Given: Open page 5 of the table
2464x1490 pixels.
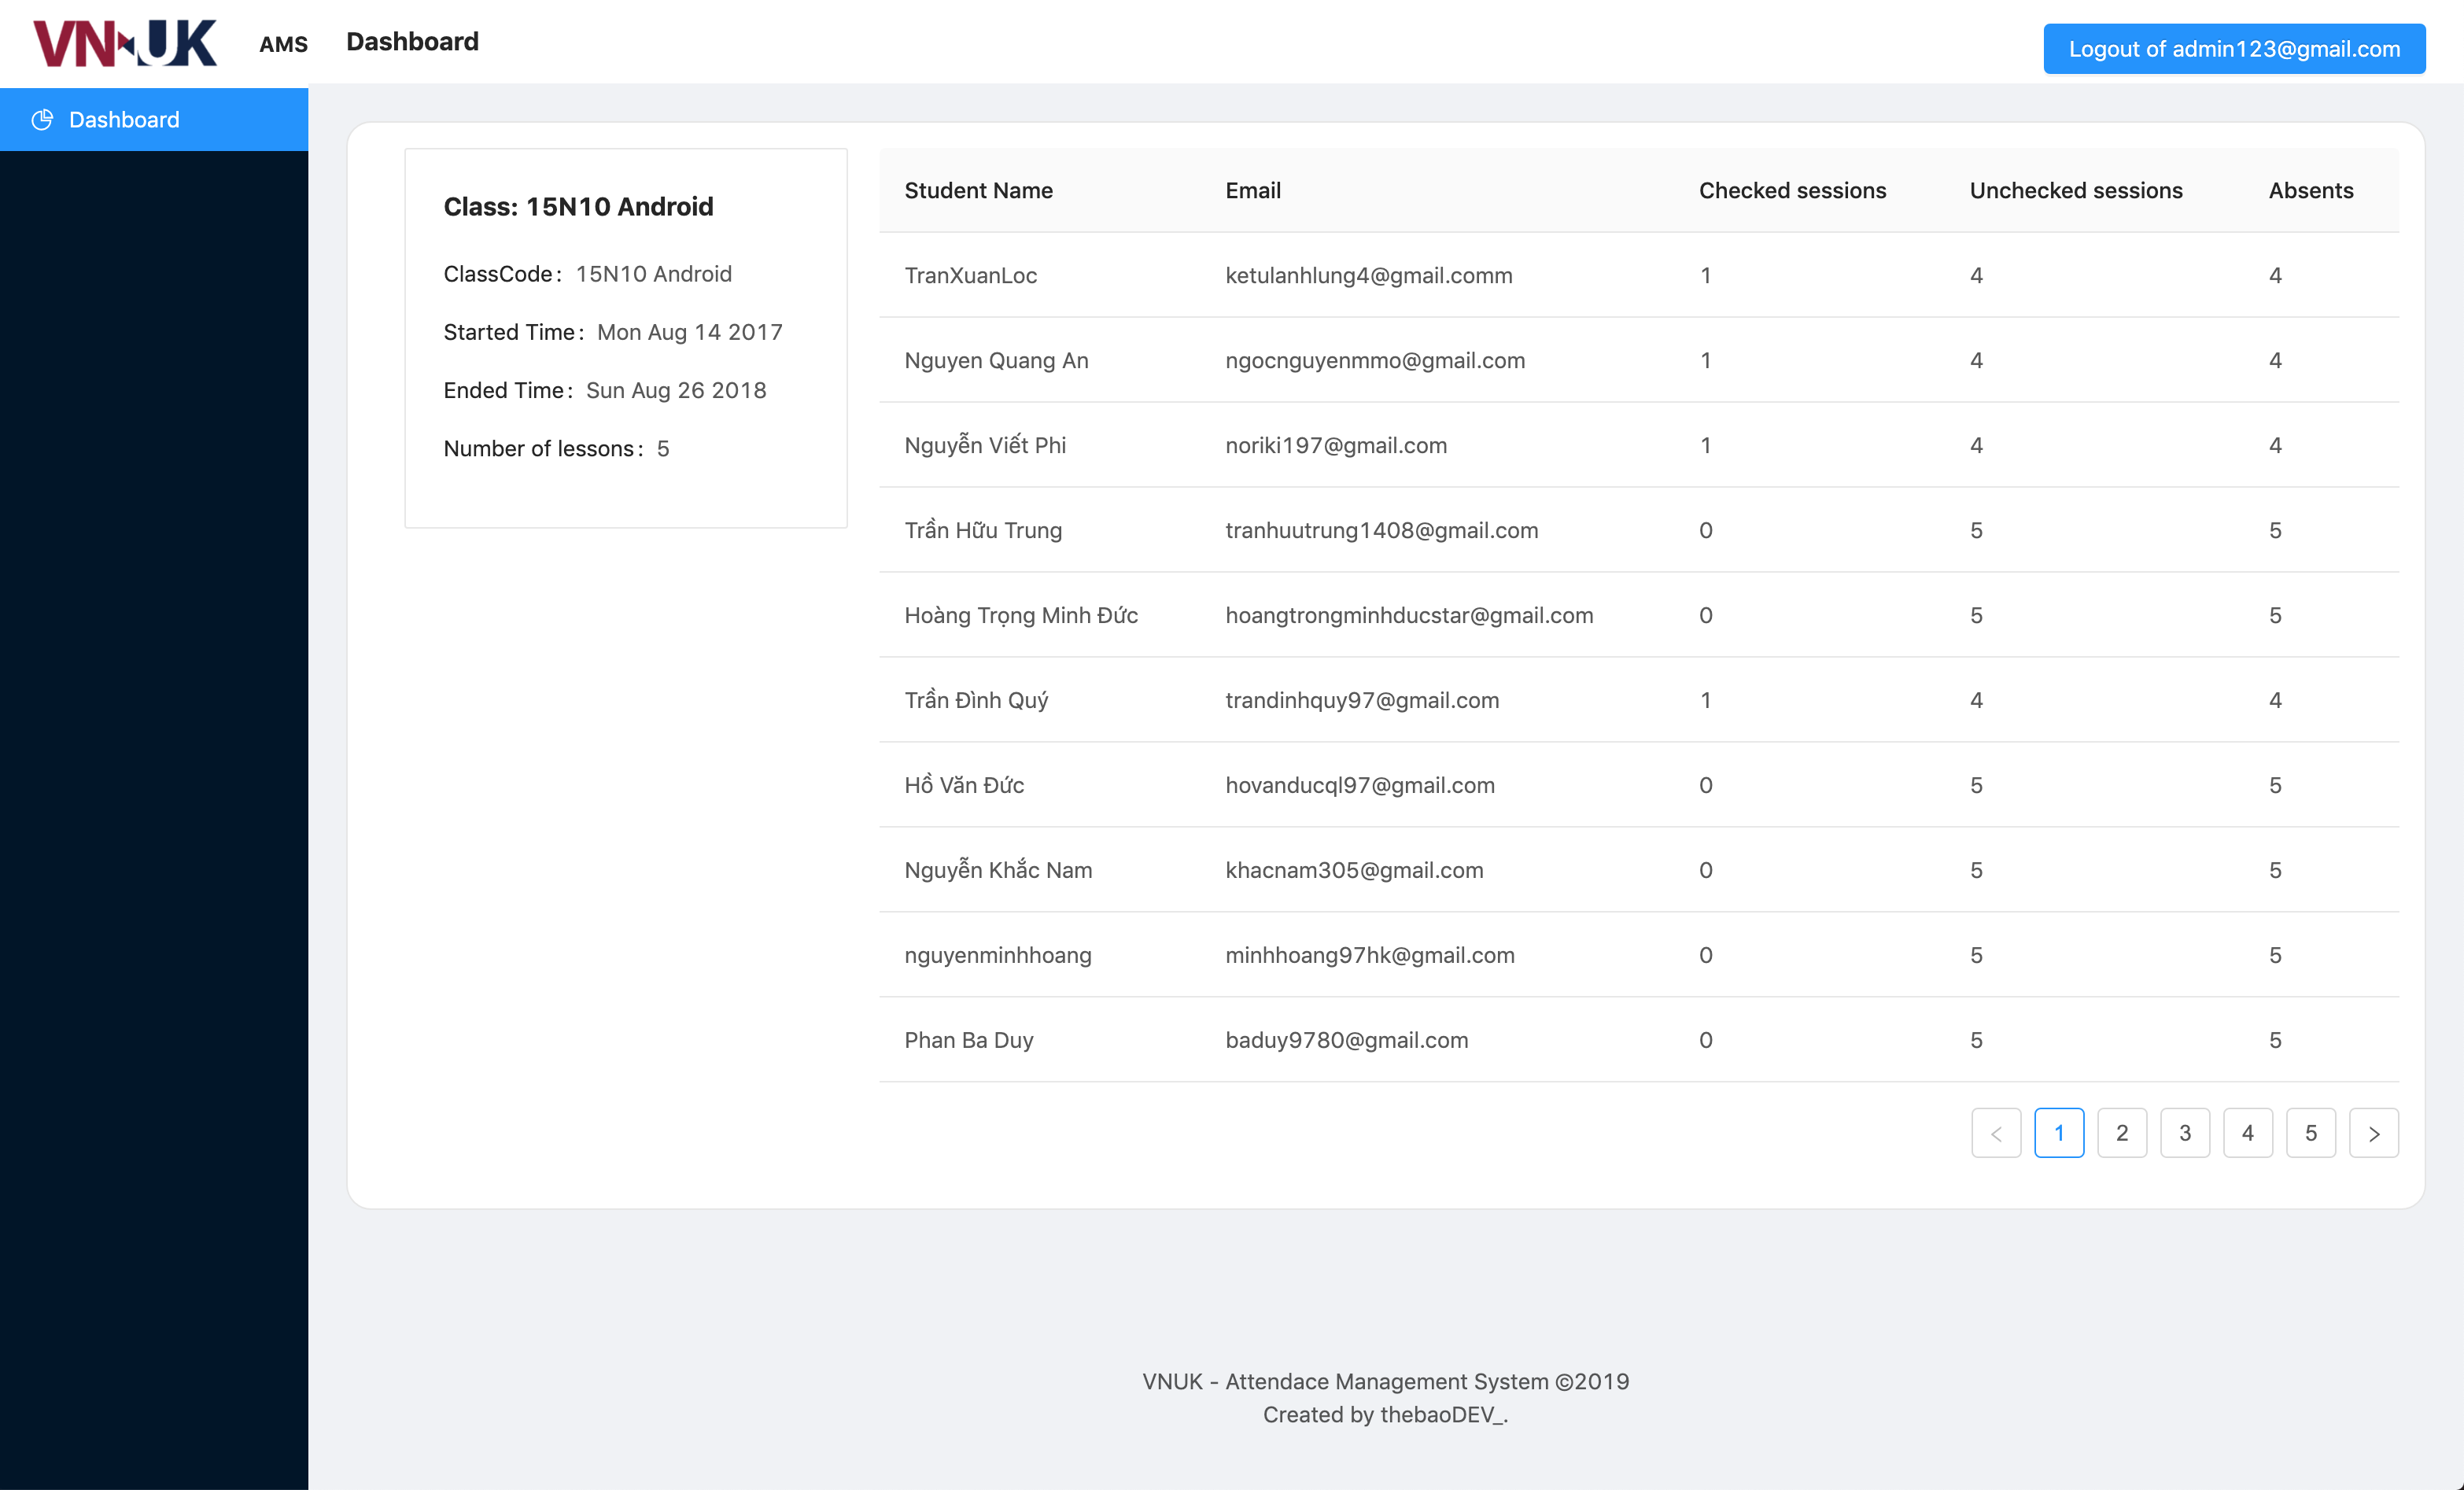Looking at the screenshot, I should [x=2310, y=1133].
